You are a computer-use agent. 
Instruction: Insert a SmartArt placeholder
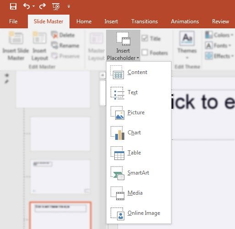click(139, 173)
